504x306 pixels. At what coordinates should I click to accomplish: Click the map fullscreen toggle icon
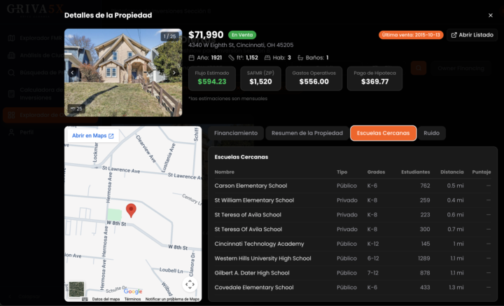pyautogui.click(x=190, y=284)
